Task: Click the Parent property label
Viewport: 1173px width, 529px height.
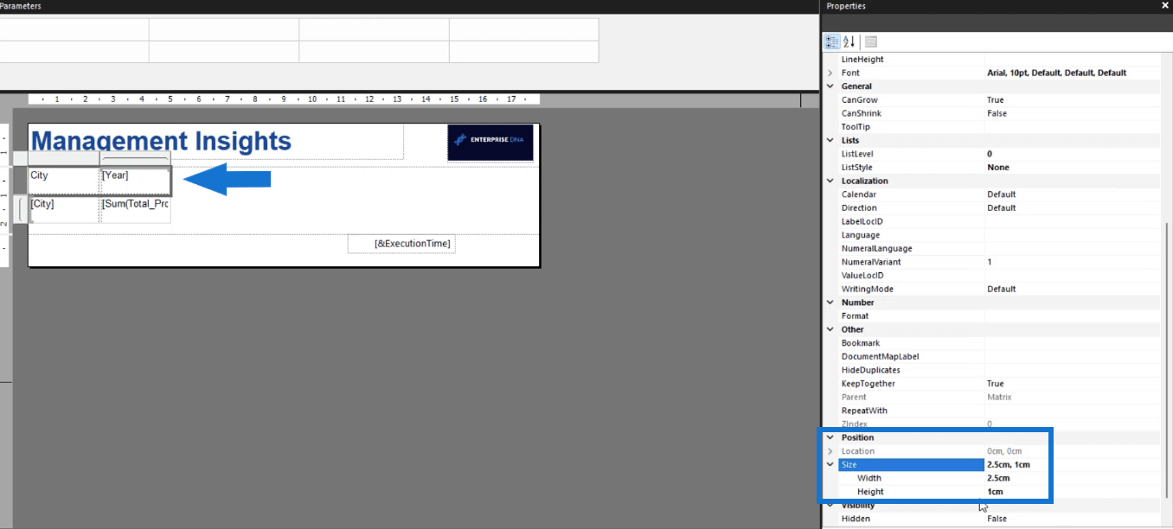Action: click(x=856, y=398)
